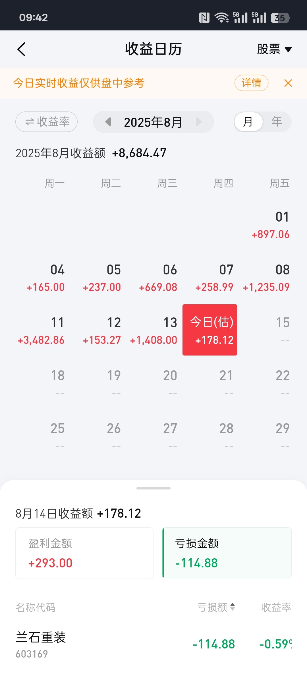Tap the NFC status icon
This screenshot has height=686, width=307.
point(204,18)
